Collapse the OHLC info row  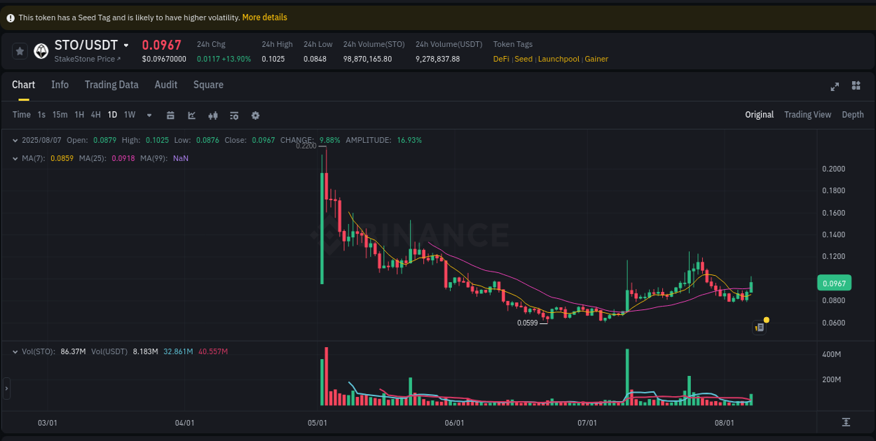[15, 140]
